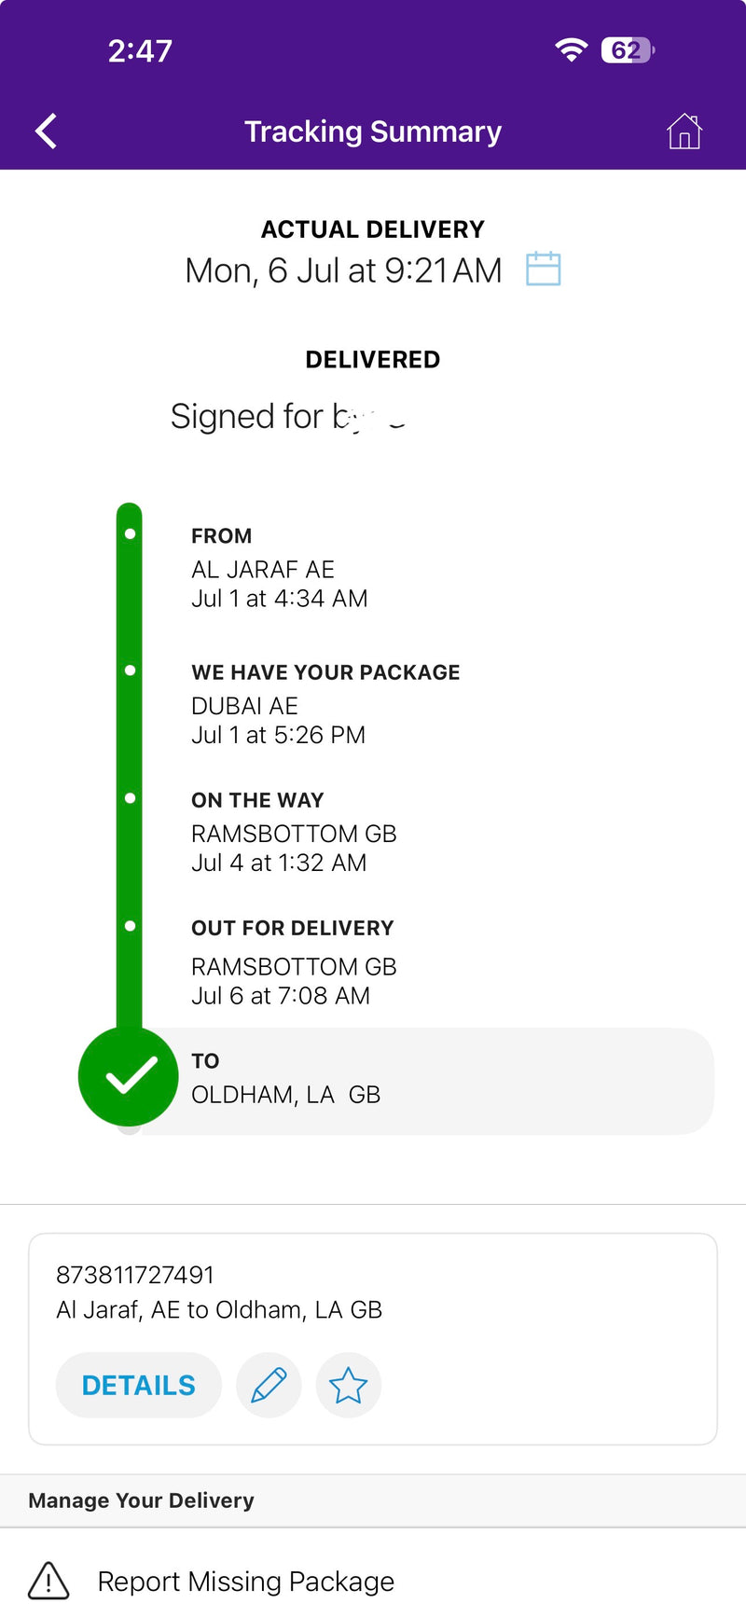Tap the back arrow in header
The width and height of the screenshot is (746, 1617).
click(47, 131)
